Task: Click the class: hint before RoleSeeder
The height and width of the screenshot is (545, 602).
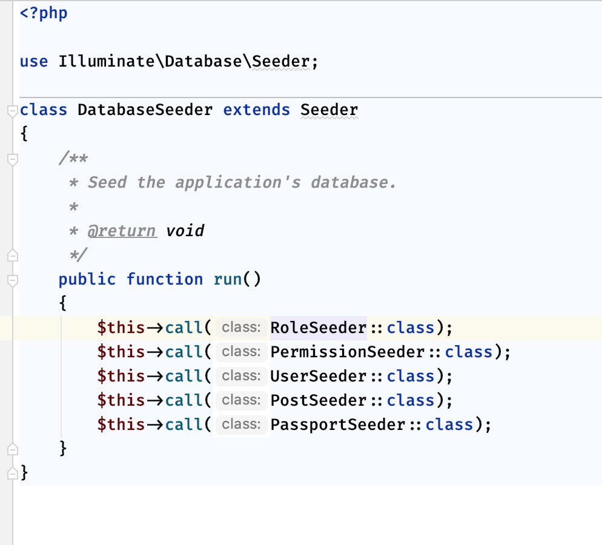Action: click(x=241, y=328)
